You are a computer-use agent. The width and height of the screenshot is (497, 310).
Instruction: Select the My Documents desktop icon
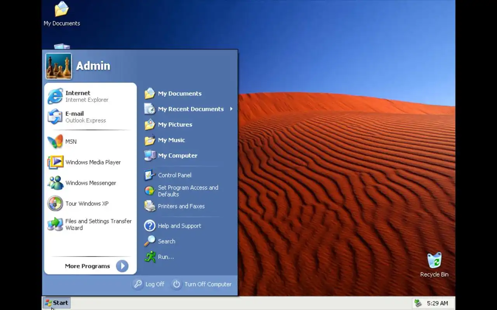[62, 9]
